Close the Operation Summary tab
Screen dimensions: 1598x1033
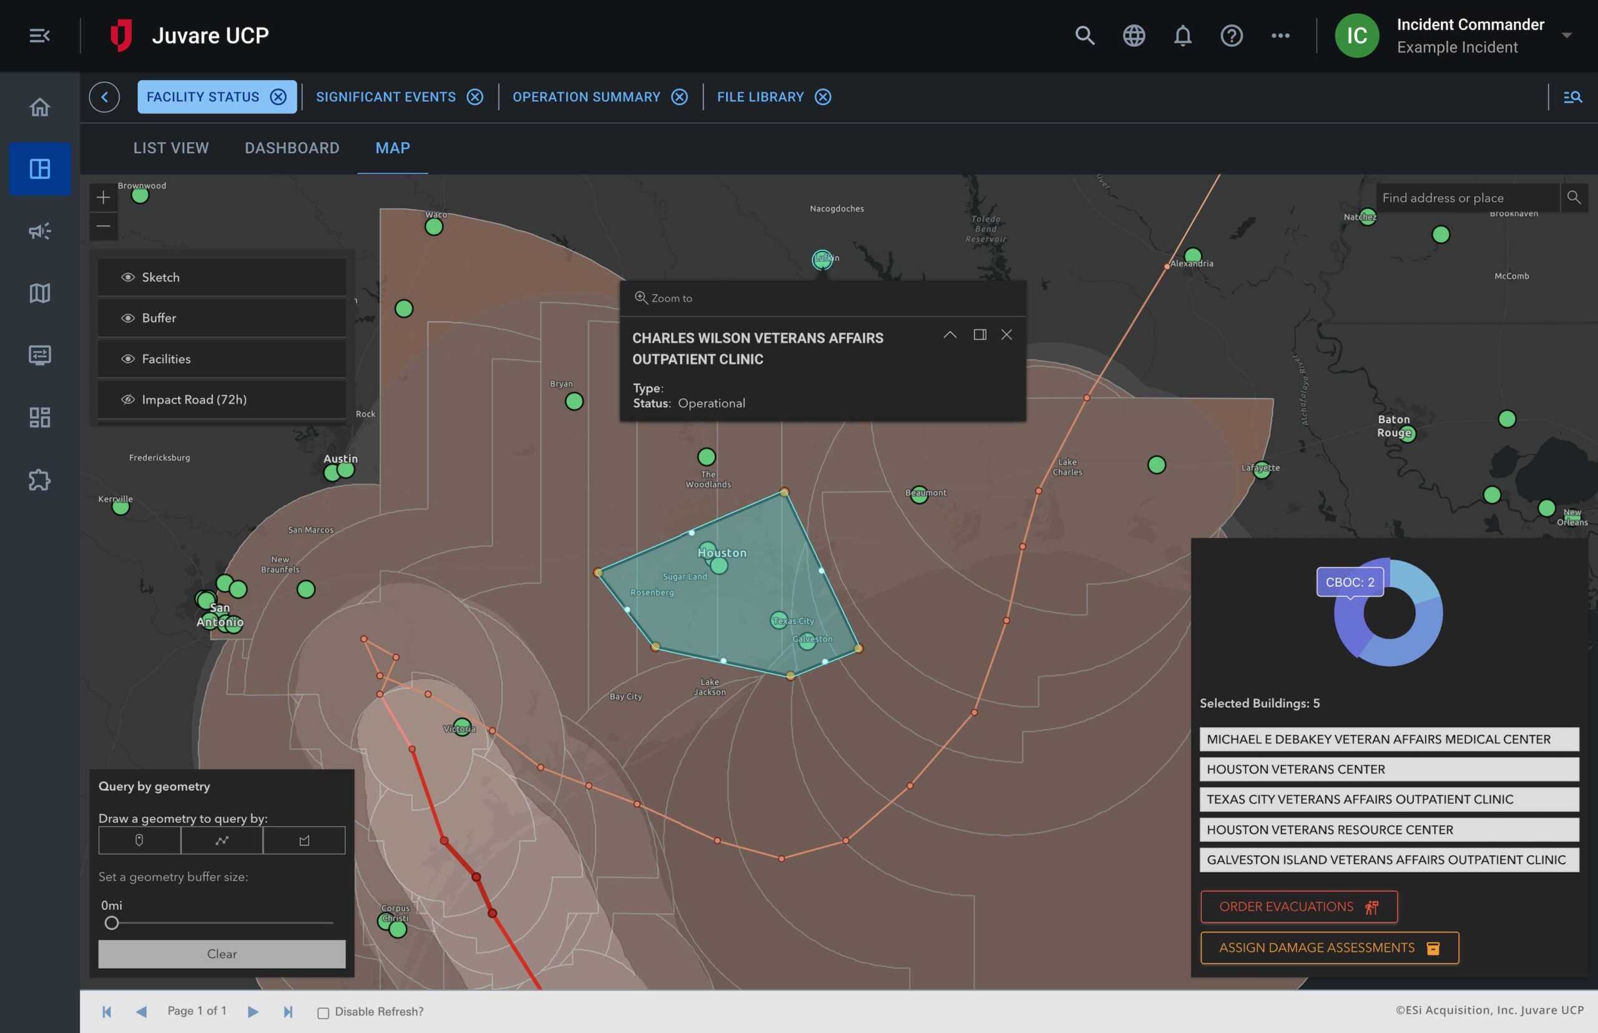click(x=680, y=97)
